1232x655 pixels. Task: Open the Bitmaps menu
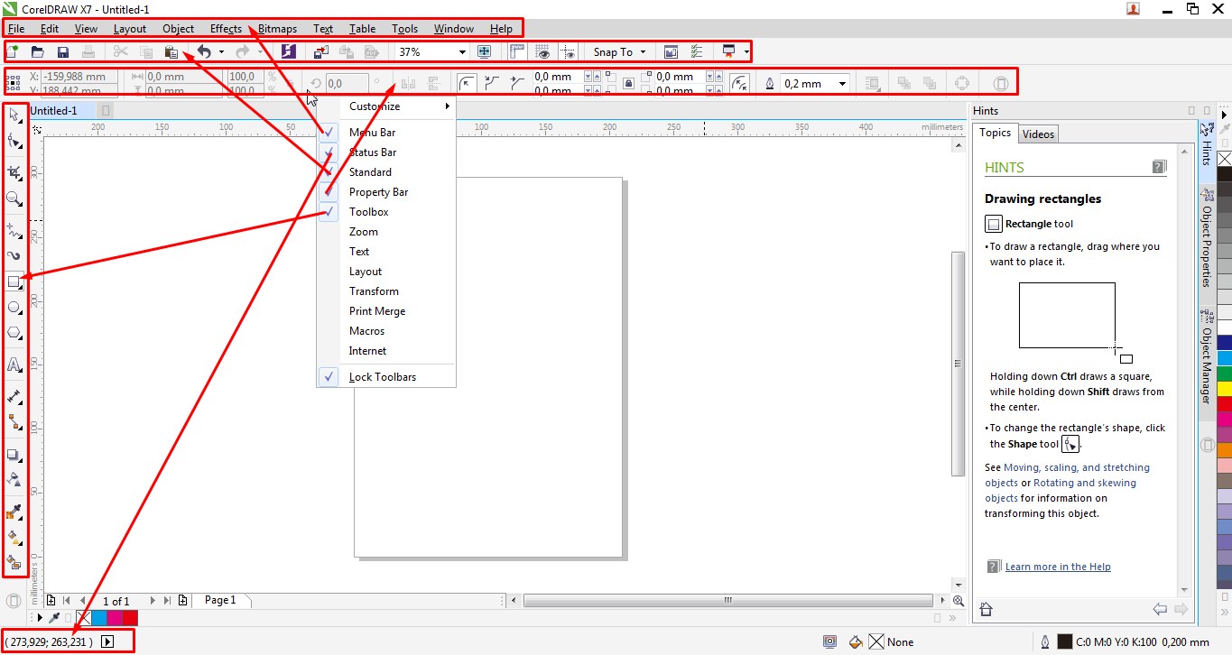point(276,28)
